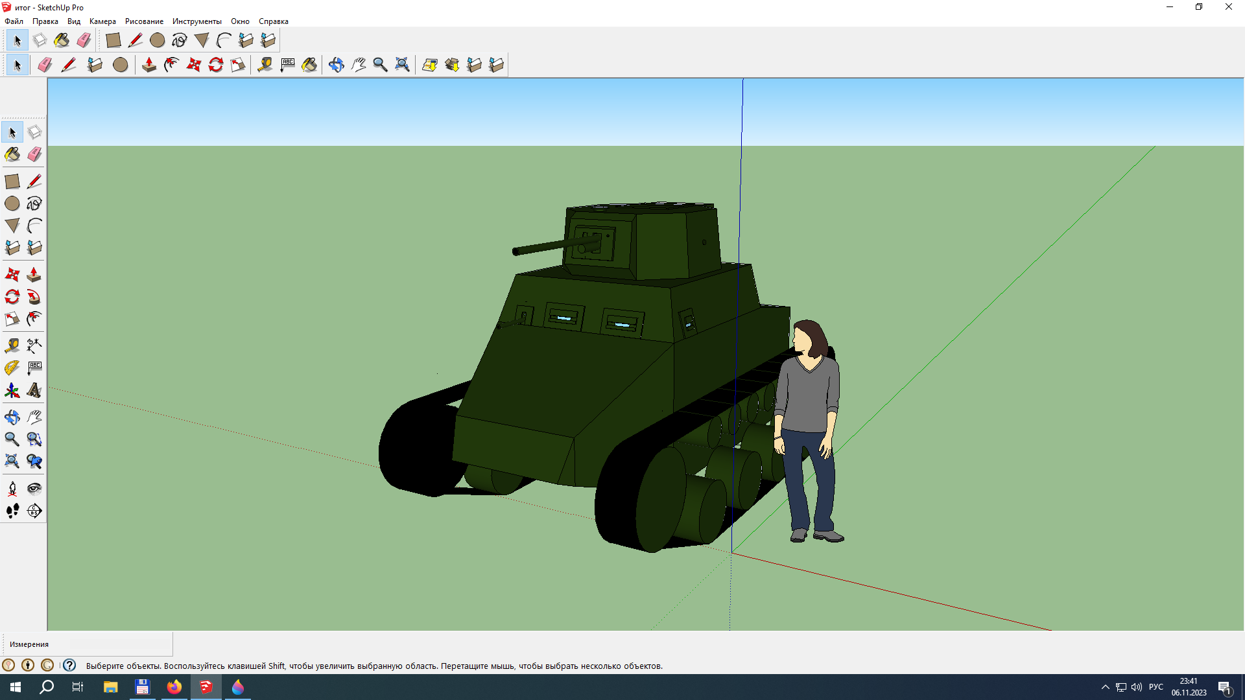Activate the Follow Me tool in left toolbar

click(34, 297)
